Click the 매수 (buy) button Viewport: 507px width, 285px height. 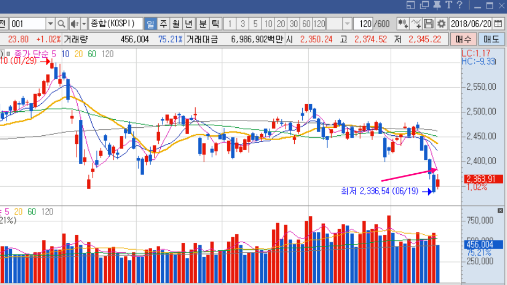point(464,40)
